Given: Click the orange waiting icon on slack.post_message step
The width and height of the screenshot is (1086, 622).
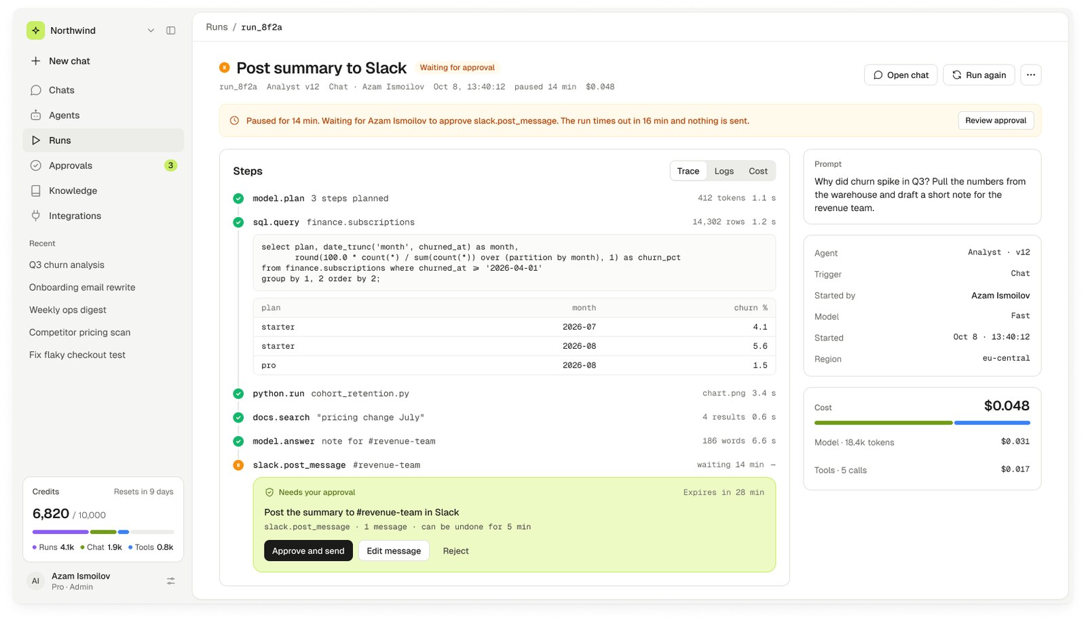Looking at the screenshot, I should click(x=238, y=465).
